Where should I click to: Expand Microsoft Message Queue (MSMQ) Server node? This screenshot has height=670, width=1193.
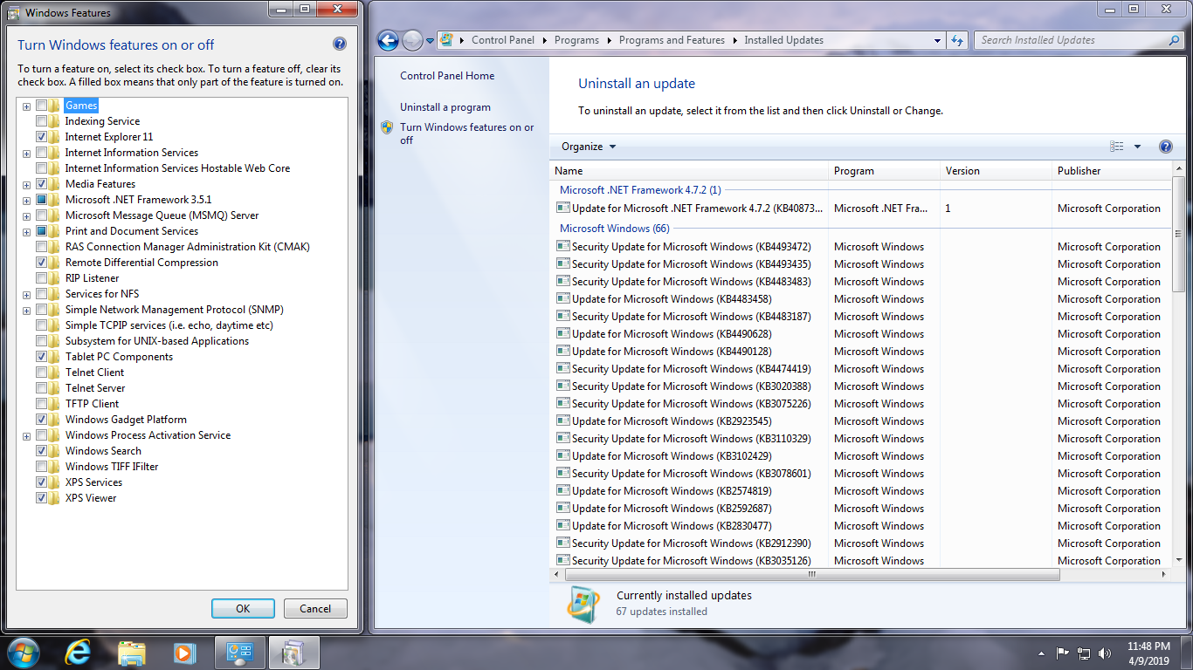[x=27, y=216]
